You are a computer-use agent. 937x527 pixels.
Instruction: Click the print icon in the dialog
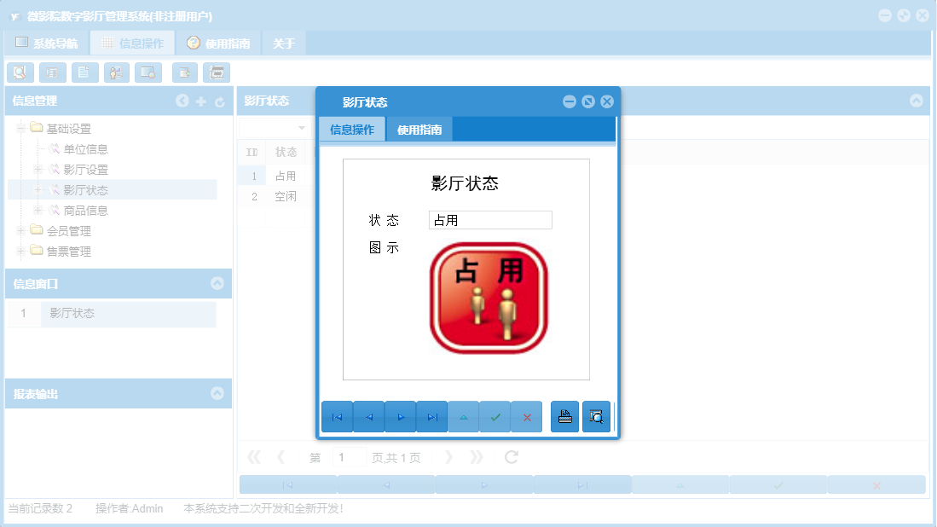(564, 416)
